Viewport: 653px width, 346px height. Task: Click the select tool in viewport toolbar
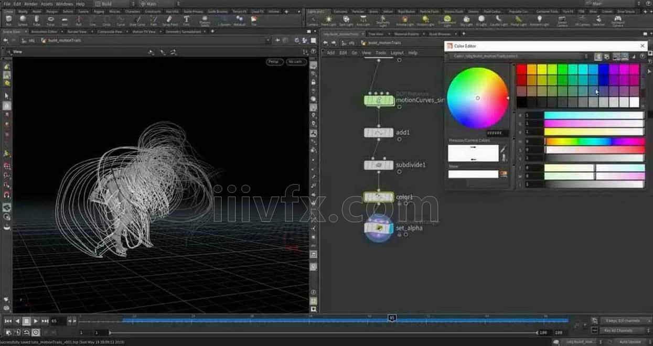[x=7, y=96]
